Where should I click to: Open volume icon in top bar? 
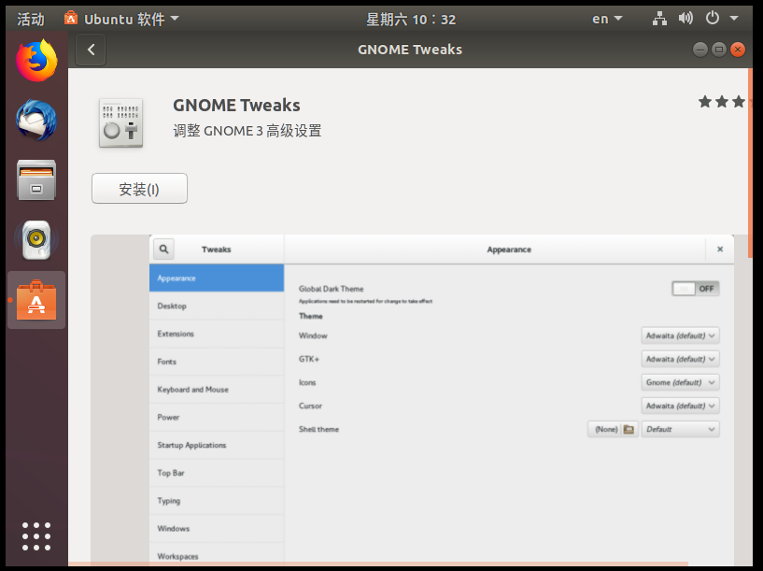click(685, 19)
